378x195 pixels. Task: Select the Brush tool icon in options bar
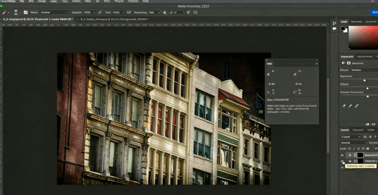[4, 12]
